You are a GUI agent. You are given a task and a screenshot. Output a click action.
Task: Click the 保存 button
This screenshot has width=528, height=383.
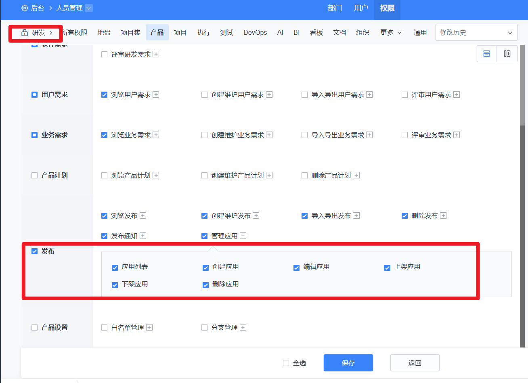tap(348, 363)
